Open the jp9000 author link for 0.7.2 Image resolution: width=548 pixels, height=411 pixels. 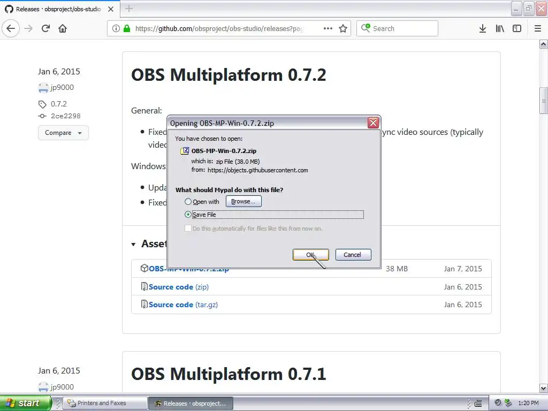click(62, 87)
